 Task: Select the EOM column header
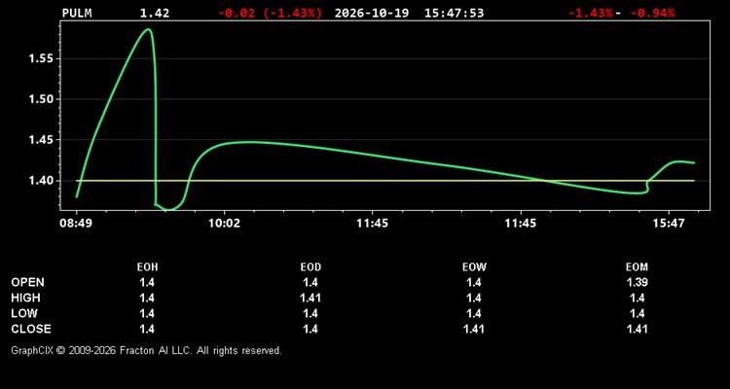tap(637, 267)
